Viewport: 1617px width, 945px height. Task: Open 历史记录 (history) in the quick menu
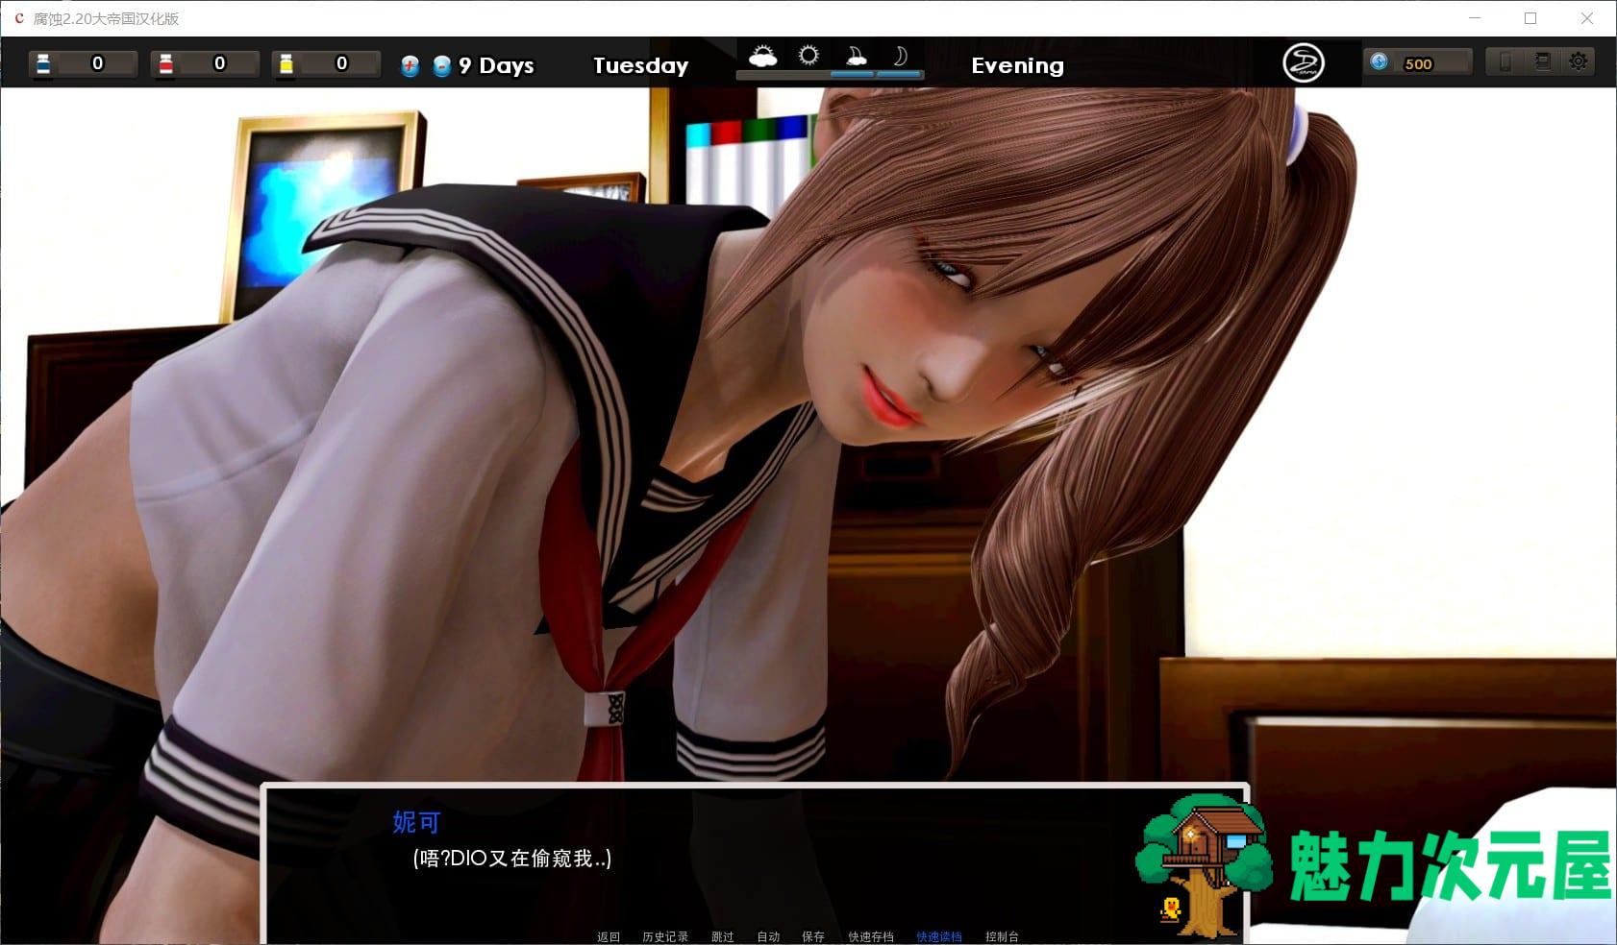coord(665,936)
